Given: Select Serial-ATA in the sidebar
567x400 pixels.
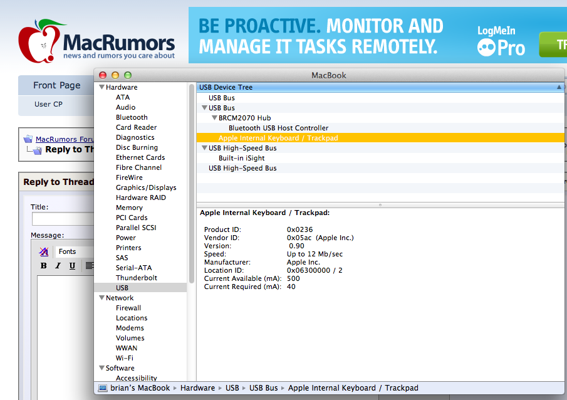Looking at the screenshot, I should point(134,268).
